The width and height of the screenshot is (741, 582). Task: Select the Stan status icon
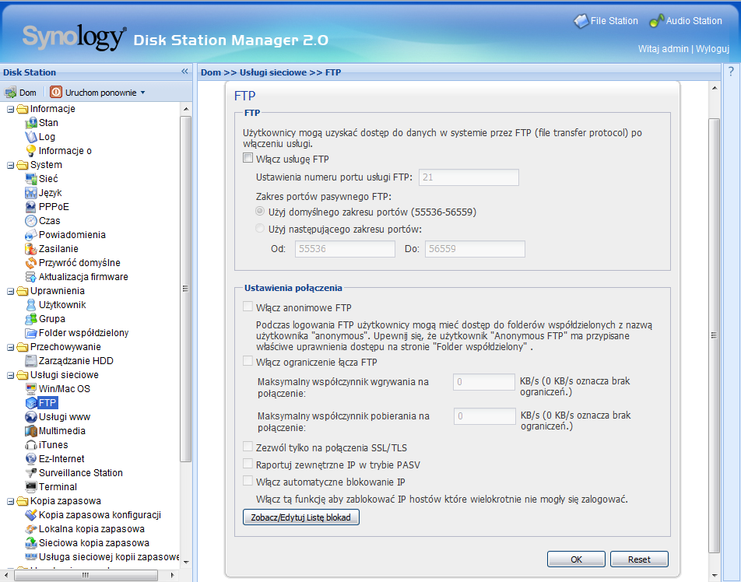coord(31,123)
